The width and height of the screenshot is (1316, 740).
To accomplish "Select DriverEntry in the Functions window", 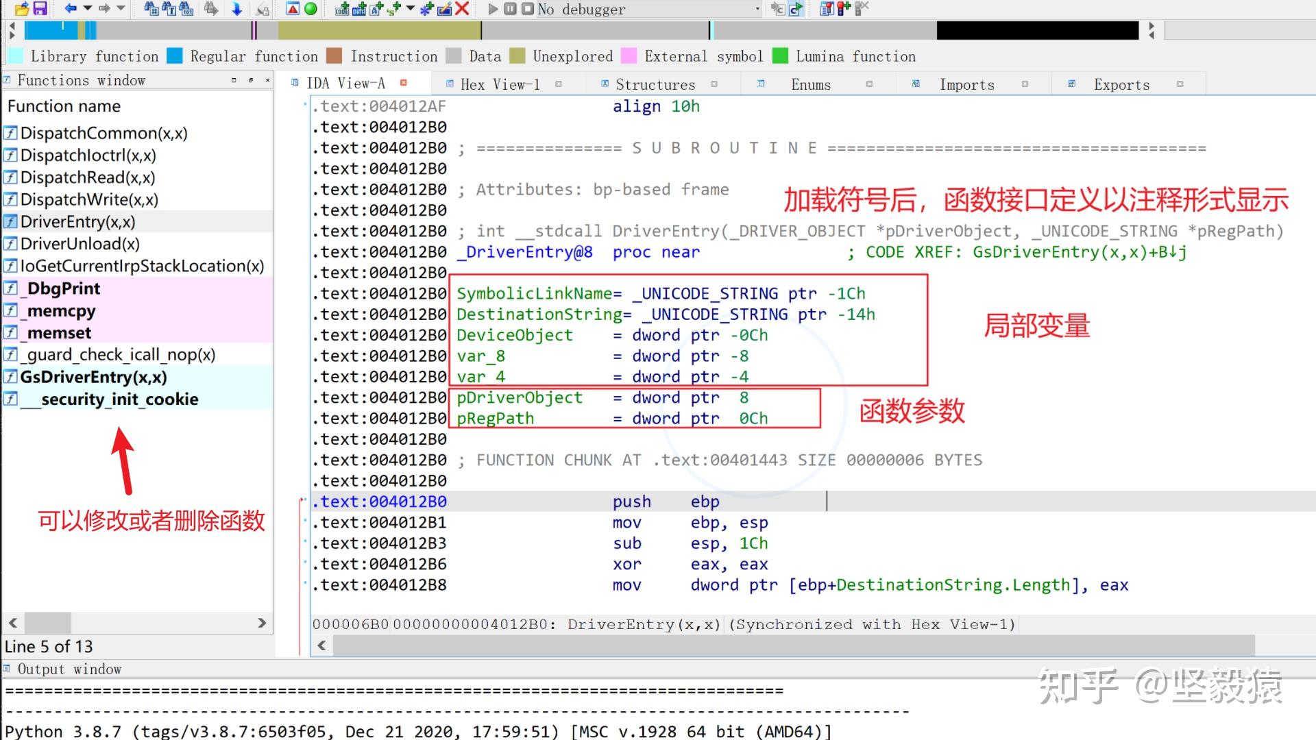I will pyautogui.click(x=77, y=221).
